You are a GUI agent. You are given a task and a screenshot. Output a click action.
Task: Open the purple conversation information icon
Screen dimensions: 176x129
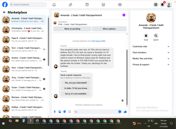(124, 15)
